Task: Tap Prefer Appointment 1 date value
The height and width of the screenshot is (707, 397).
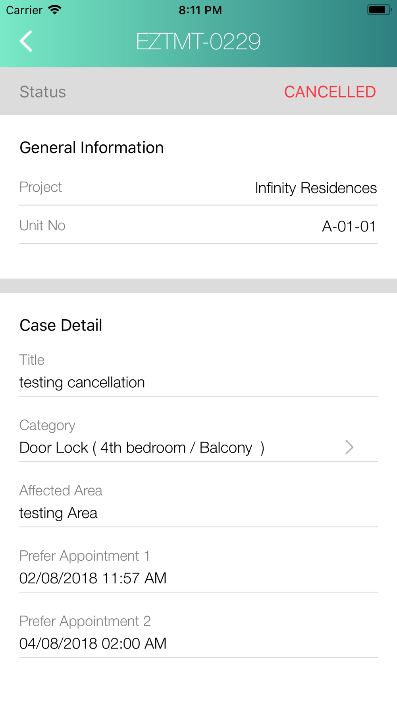Action: pos(93,578)
